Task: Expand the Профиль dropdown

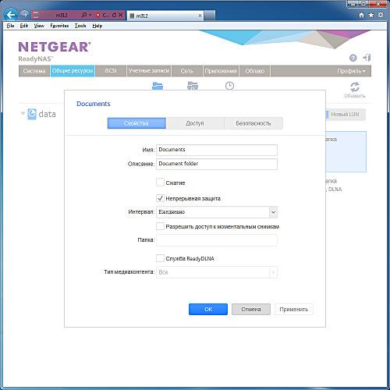Action: coord(351,71)
